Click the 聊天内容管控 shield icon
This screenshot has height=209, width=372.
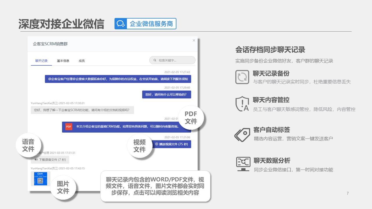pyautogui.click(x=242, y=104)
